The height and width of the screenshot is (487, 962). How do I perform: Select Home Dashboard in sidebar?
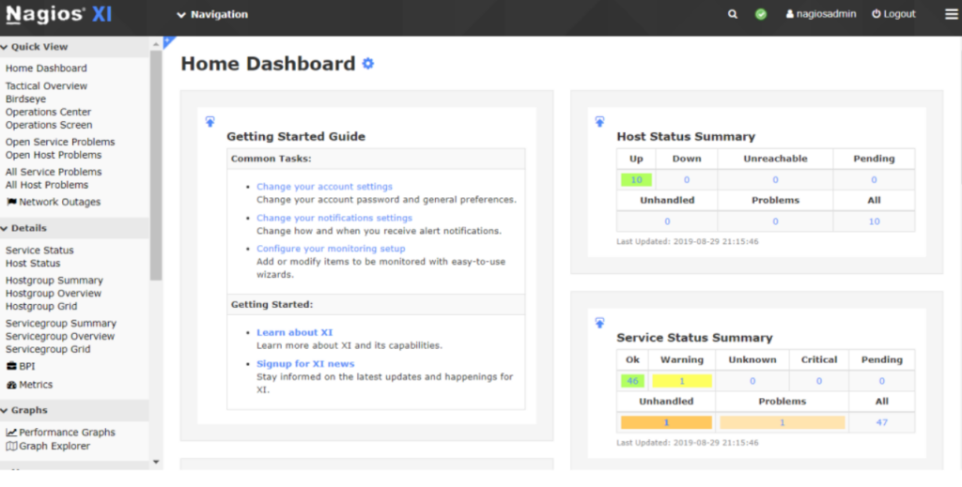coord(46,68)
